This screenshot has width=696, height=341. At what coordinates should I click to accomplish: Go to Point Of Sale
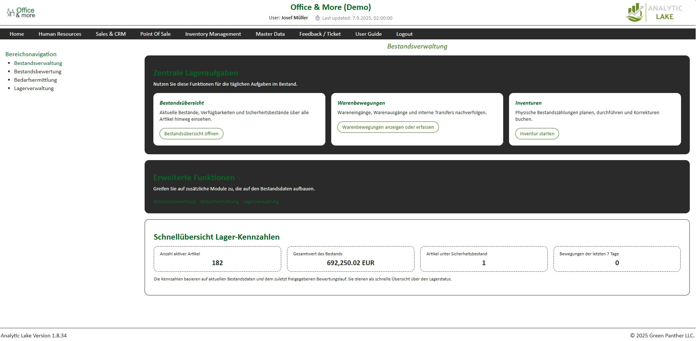pyautogui.click(x=156, y=34)
